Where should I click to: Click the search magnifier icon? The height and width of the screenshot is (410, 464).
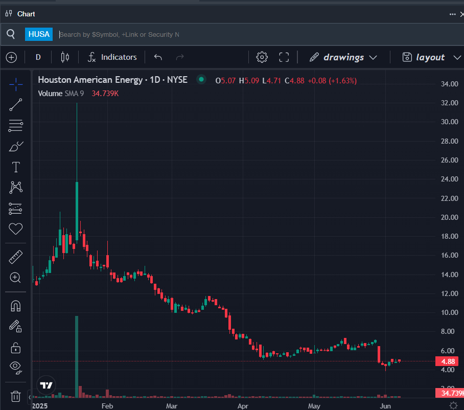pos(11,34)
